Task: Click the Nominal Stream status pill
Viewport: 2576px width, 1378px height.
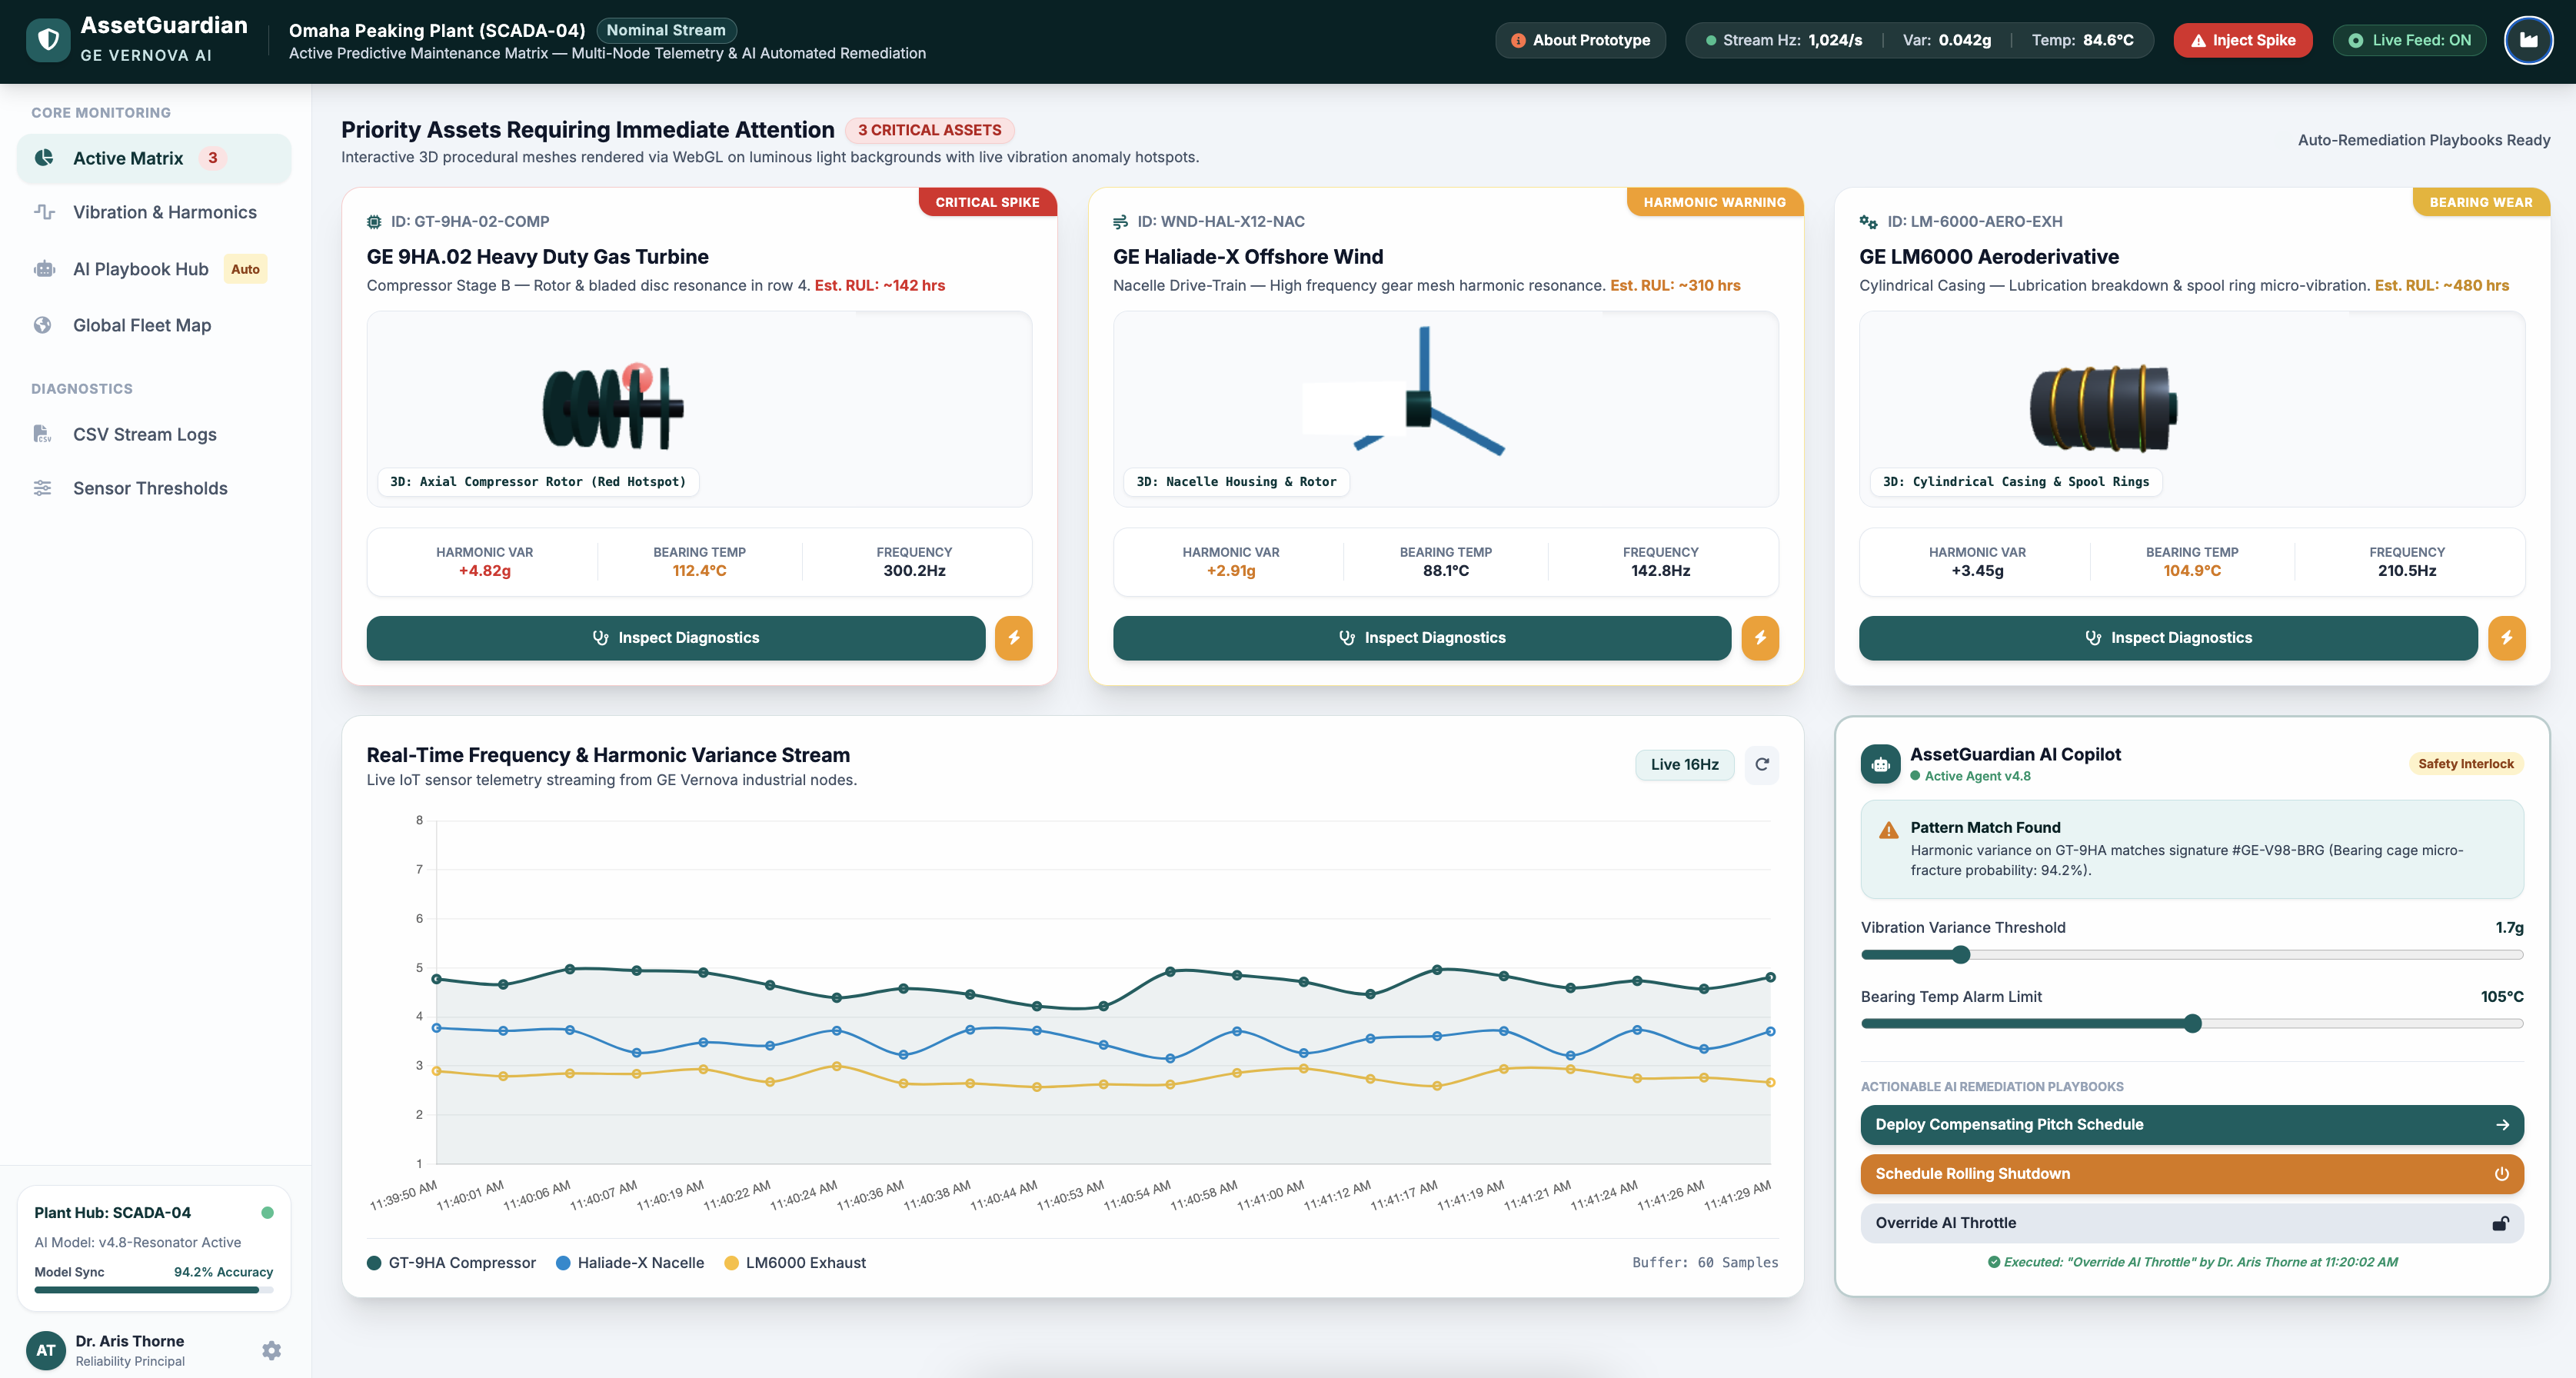Action: tap(666, 30)
